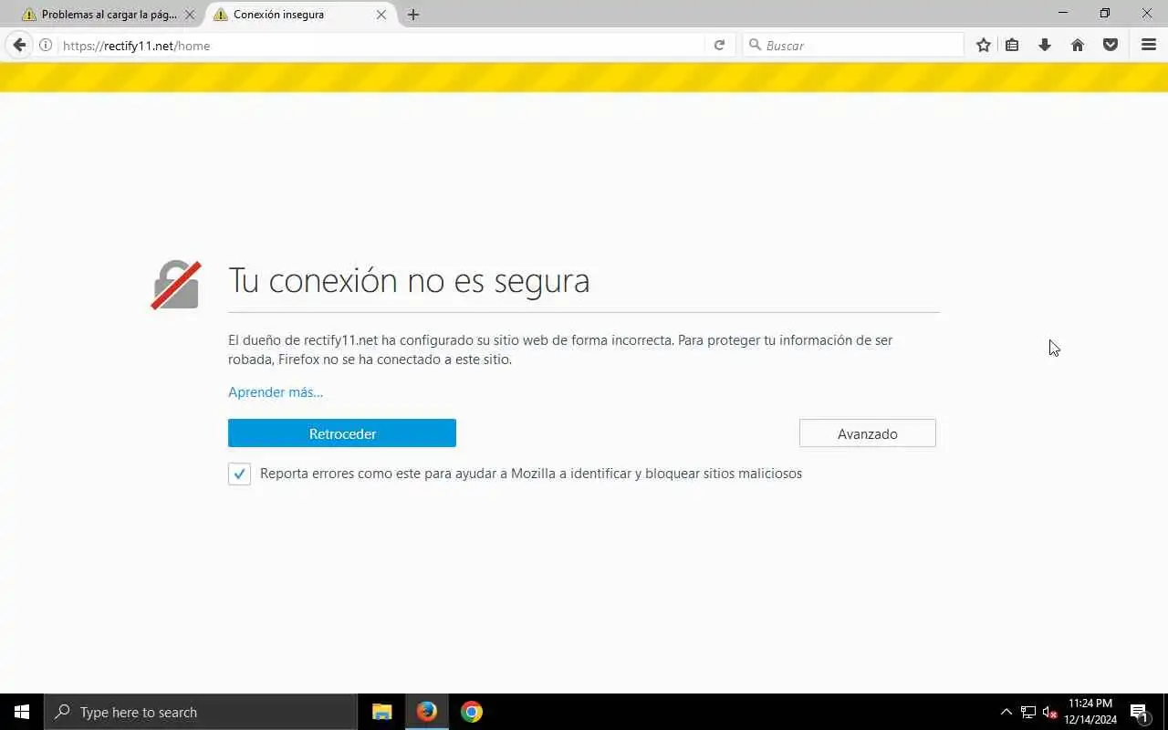Show bookmarks list icon in toolbar
This screenshot has width=1168, height=730.
(x=1012, y=45)
